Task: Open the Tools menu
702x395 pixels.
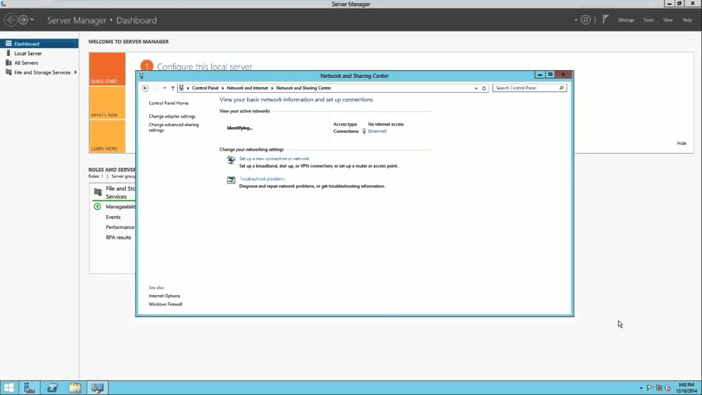Action: [648, 20]
